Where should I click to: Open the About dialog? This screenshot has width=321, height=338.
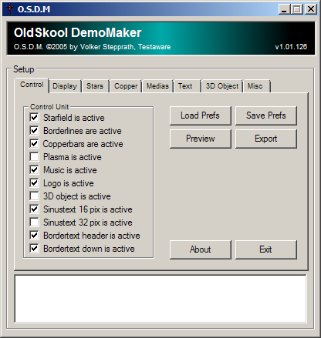click(x=201, y=249)
